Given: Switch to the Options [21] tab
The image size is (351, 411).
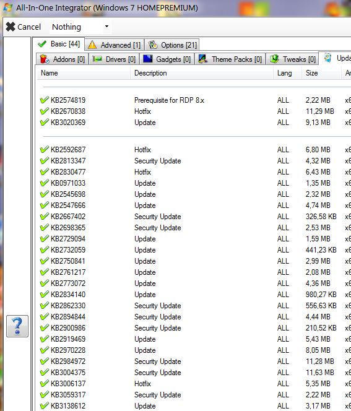Looking at the screenshot, I should point(172,45).
